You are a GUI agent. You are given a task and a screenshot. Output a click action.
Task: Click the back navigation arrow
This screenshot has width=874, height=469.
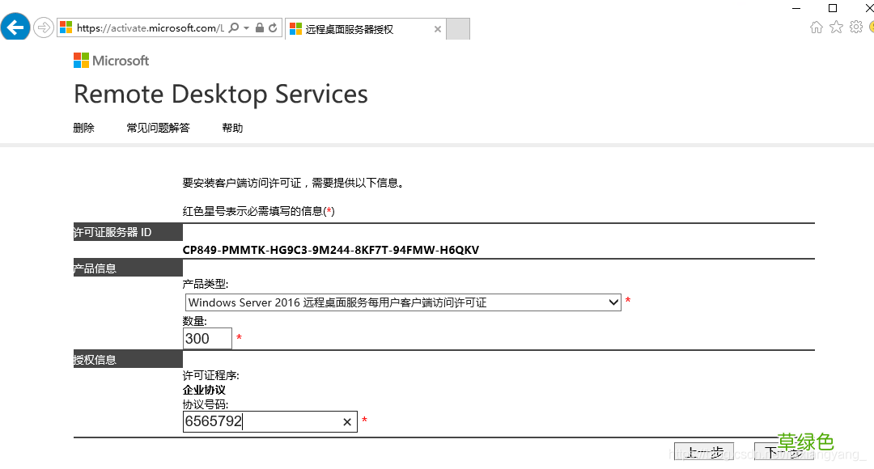15,27
